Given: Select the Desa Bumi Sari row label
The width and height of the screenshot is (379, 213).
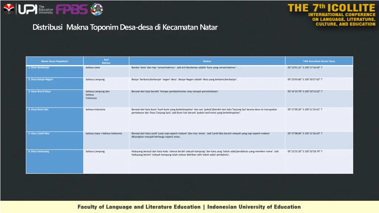Looking at the screenshot, I should coord(38,109).
